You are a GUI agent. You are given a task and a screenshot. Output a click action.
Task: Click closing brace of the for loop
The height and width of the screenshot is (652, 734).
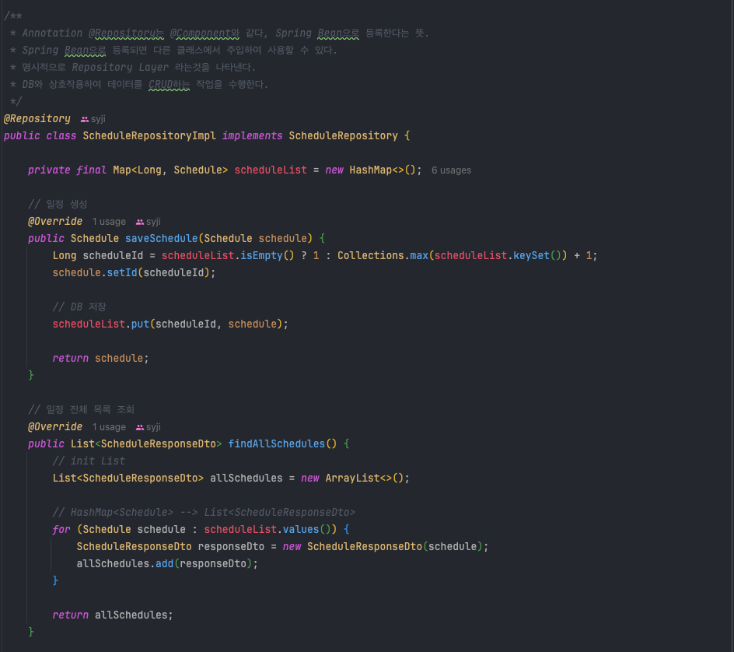click(55, 580)
